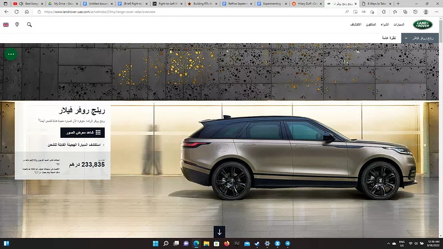The image size is (443, 249).
Task: Open the green three-dots floating button
Action: pos(11,54)
